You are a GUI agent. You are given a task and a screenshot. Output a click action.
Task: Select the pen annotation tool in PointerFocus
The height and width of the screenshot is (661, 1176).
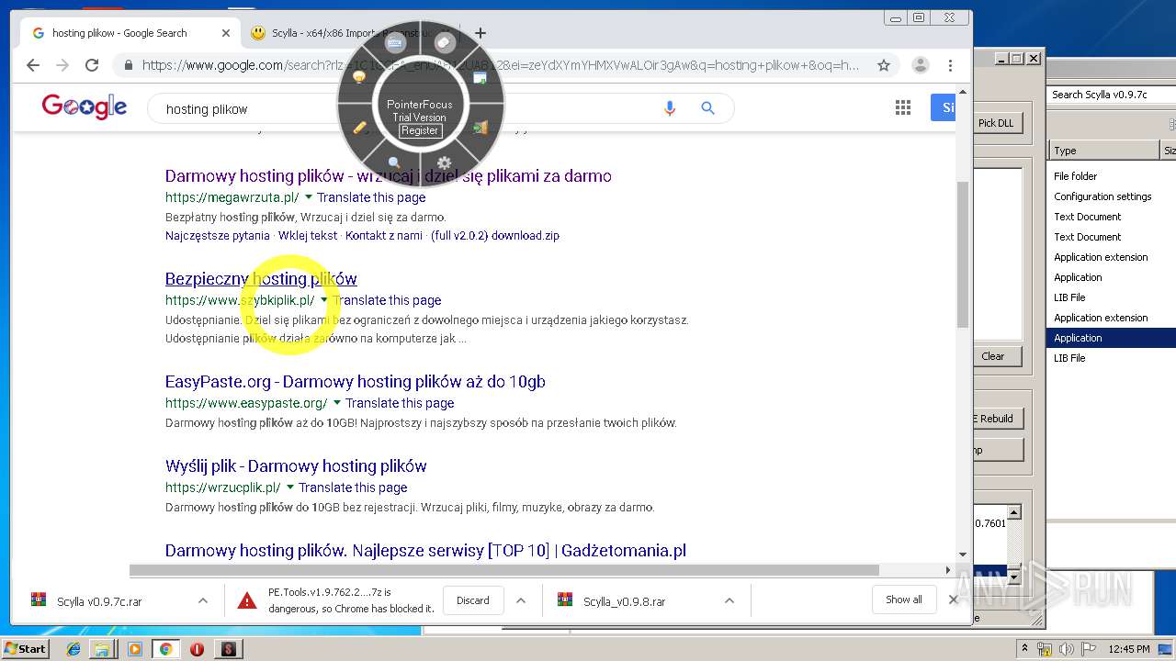point(360,128)
